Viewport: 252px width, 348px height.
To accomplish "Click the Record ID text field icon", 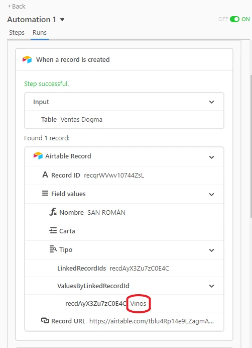I will pyautogui.click(x=45, y=175).
